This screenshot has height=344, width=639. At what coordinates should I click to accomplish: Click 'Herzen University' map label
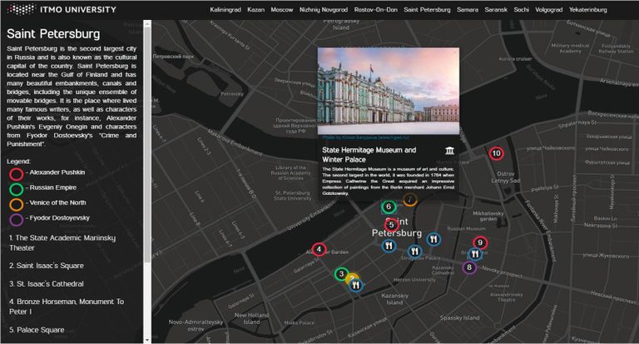414,280
